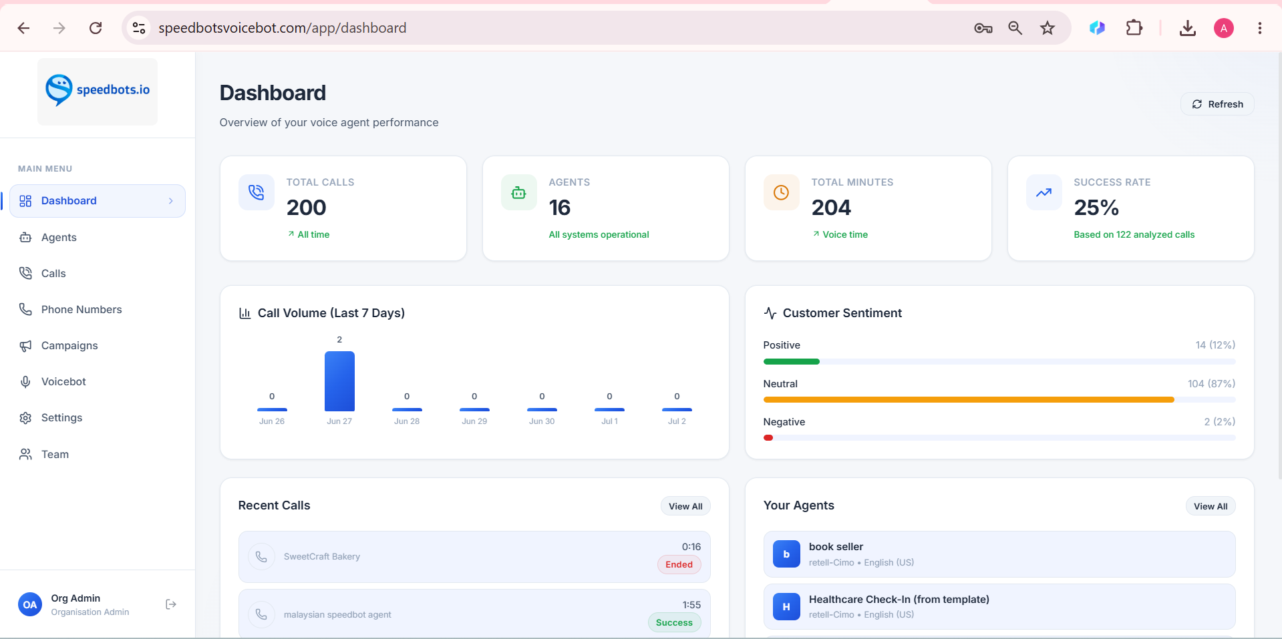Click the malaysian agent call phone icon

[x=261, y=614]
